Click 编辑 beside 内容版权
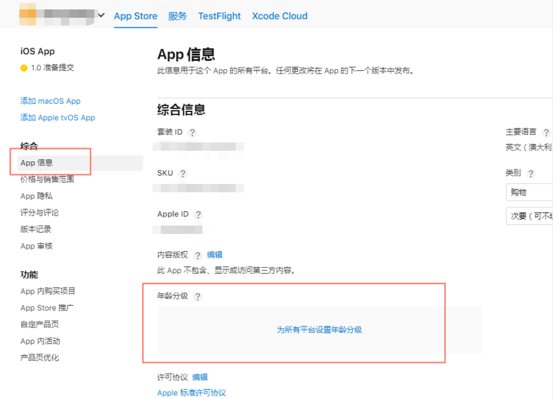This screenshot has height=399, width=553. pos(215,255)
